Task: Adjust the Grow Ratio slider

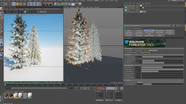Action: [162, 71]
